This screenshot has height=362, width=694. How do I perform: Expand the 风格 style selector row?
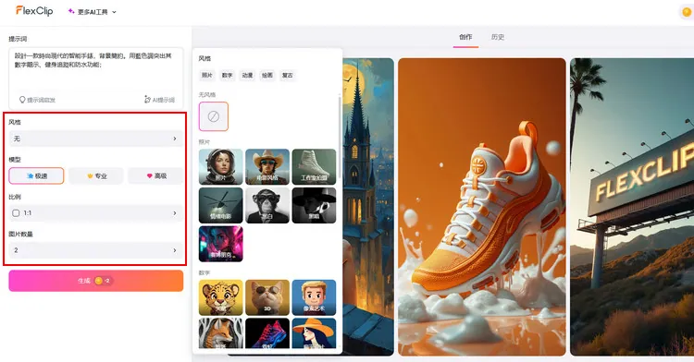(95, 139)
